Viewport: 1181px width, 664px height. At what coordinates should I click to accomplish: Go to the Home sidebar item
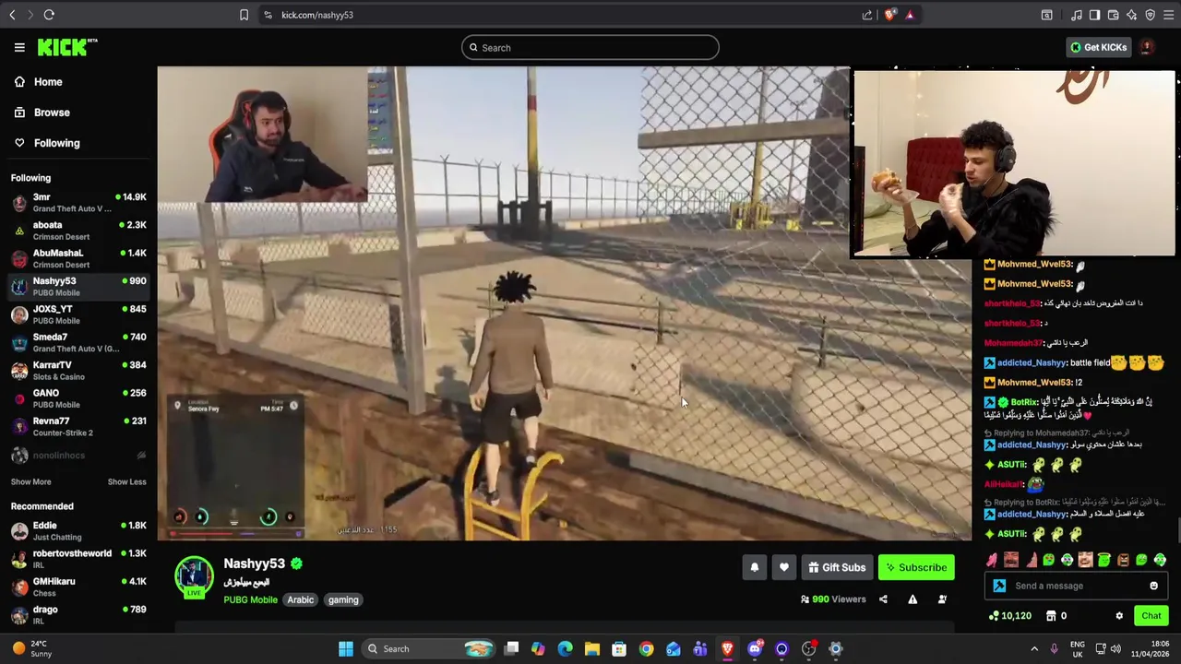[78, 82]
